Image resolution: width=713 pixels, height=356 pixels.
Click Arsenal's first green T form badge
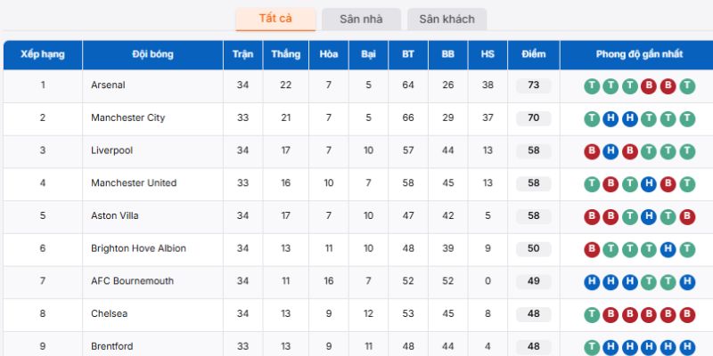click(592, 86)
